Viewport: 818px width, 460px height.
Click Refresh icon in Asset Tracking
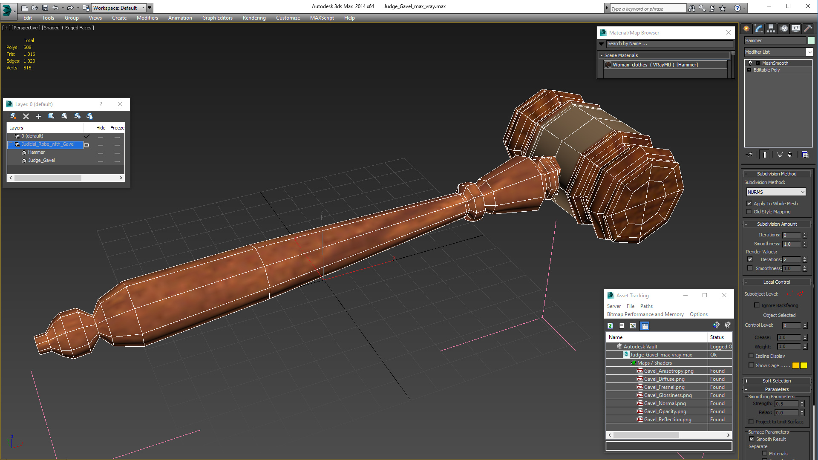click(x=610, y=326)
